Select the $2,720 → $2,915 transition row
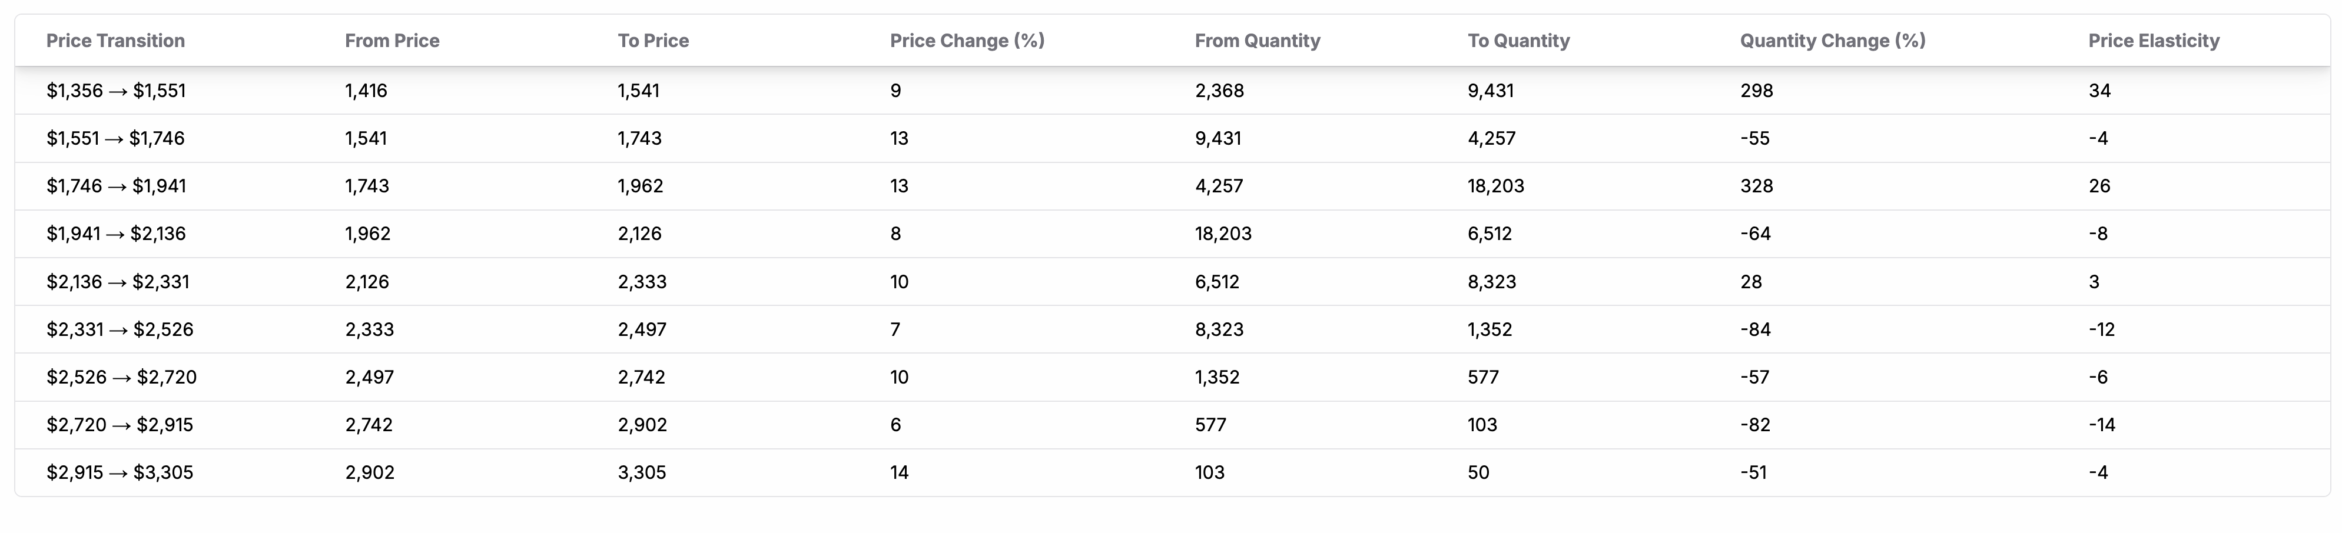This screenshot has width=2342, height=533. pyautogui.click(x=120, y=425)
